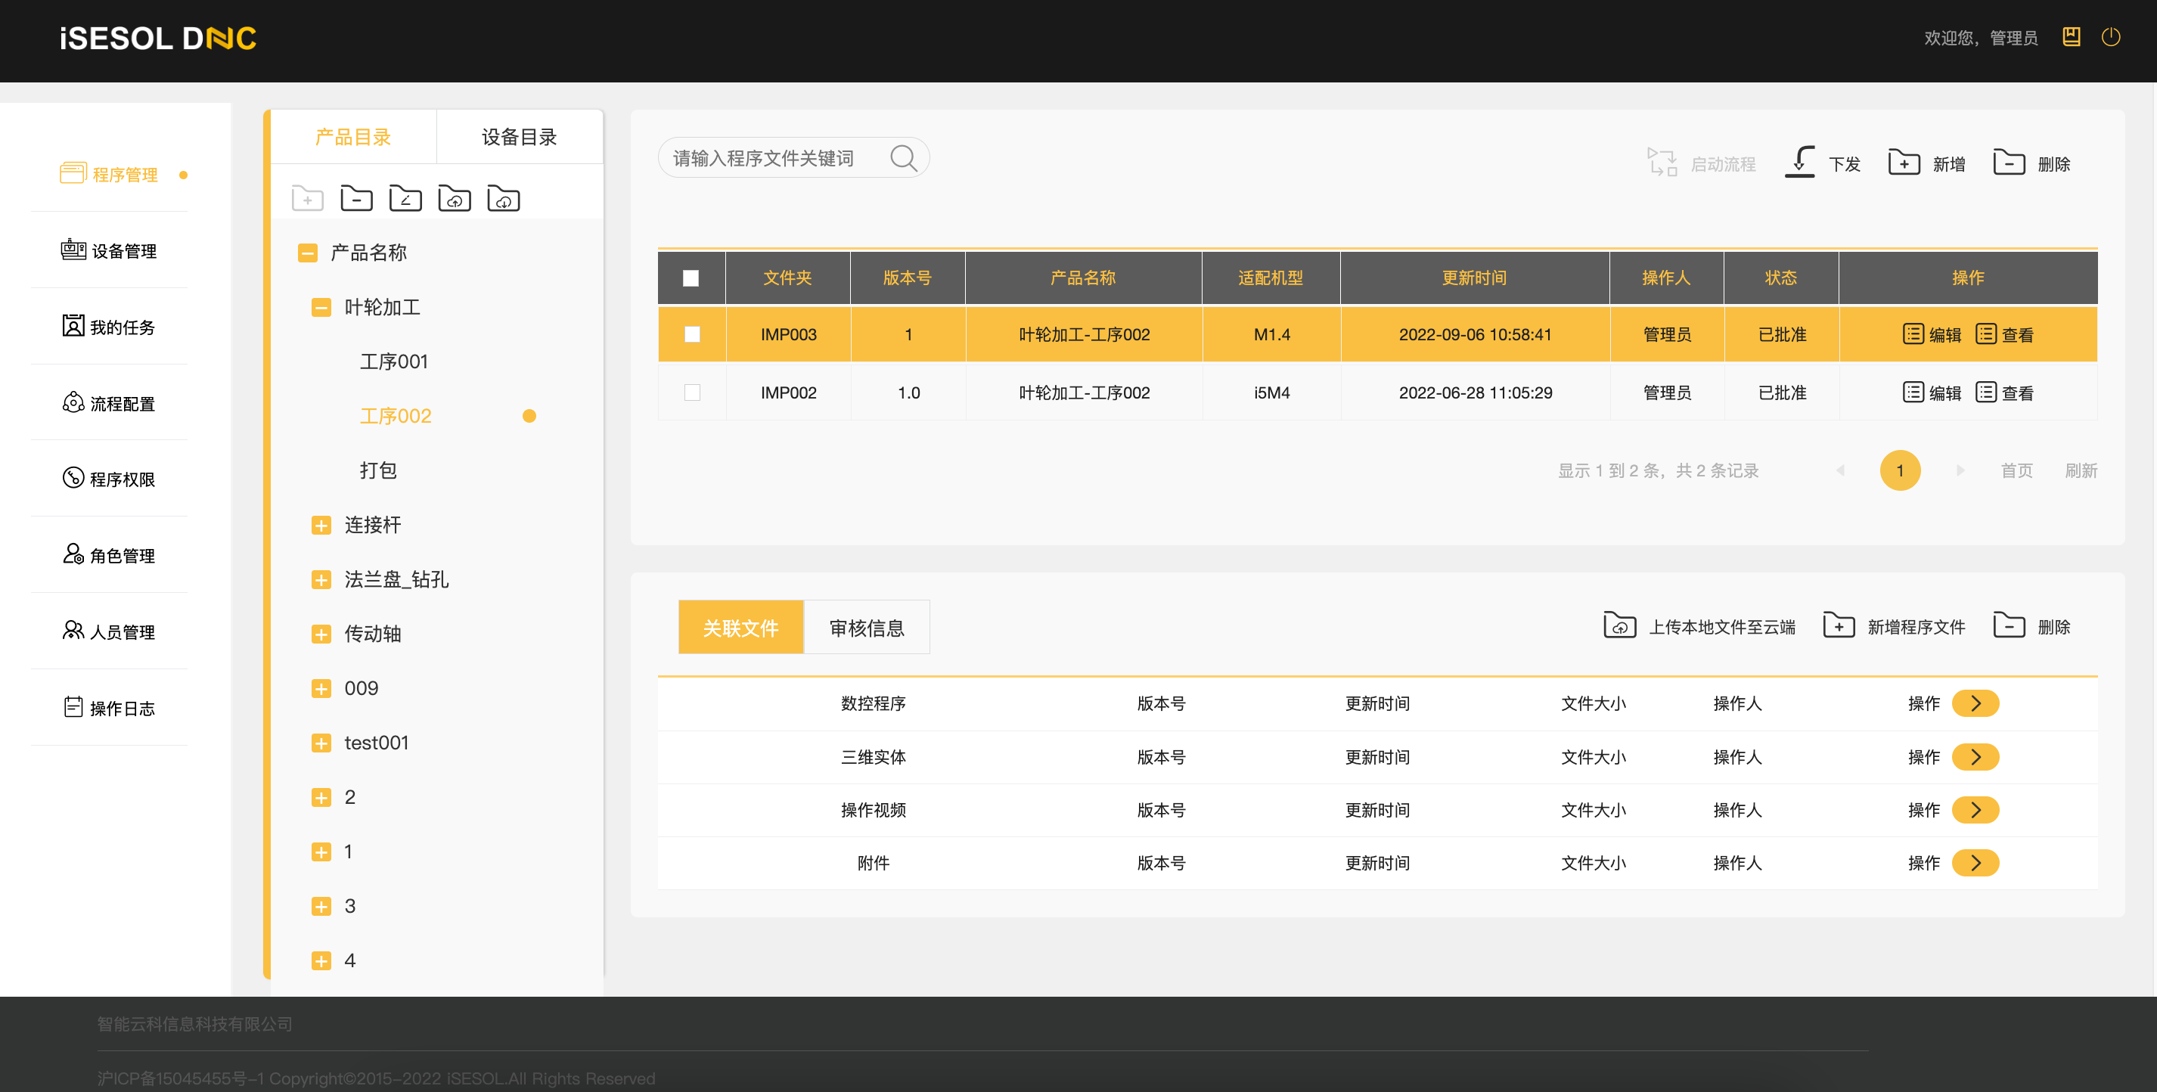Click the 首页 pagination link
This screenshot has height=1092, width=2157.
point(2017,470)
